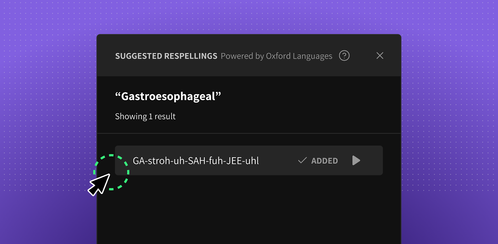This screenshot has width=498, height=244.
Task: Close the Suggested Respellings dialog
Action: coord(380,55)
